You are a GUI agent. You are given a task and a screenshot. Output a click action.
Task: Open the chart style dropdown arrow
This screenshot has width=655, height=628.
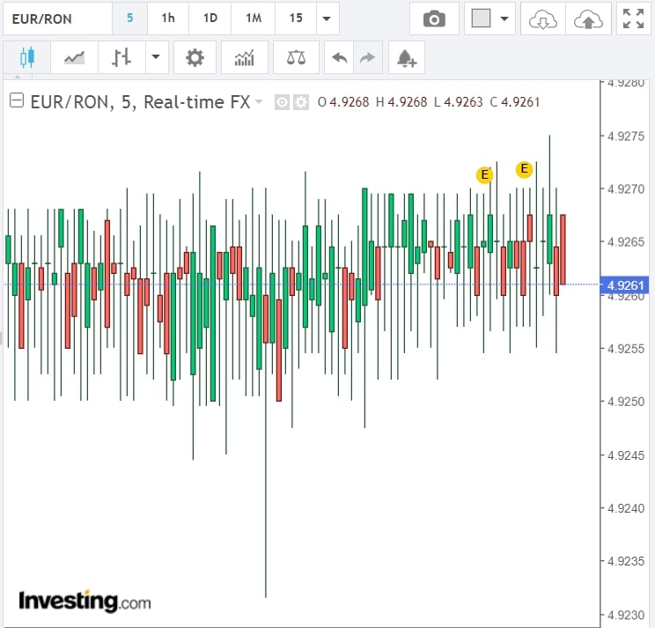[155, 58]
